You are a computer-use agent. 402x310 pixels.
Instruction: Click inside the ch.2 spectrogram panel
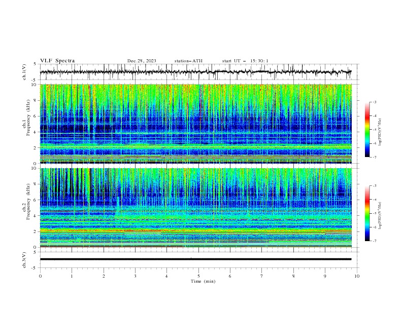tap(195, 208)
